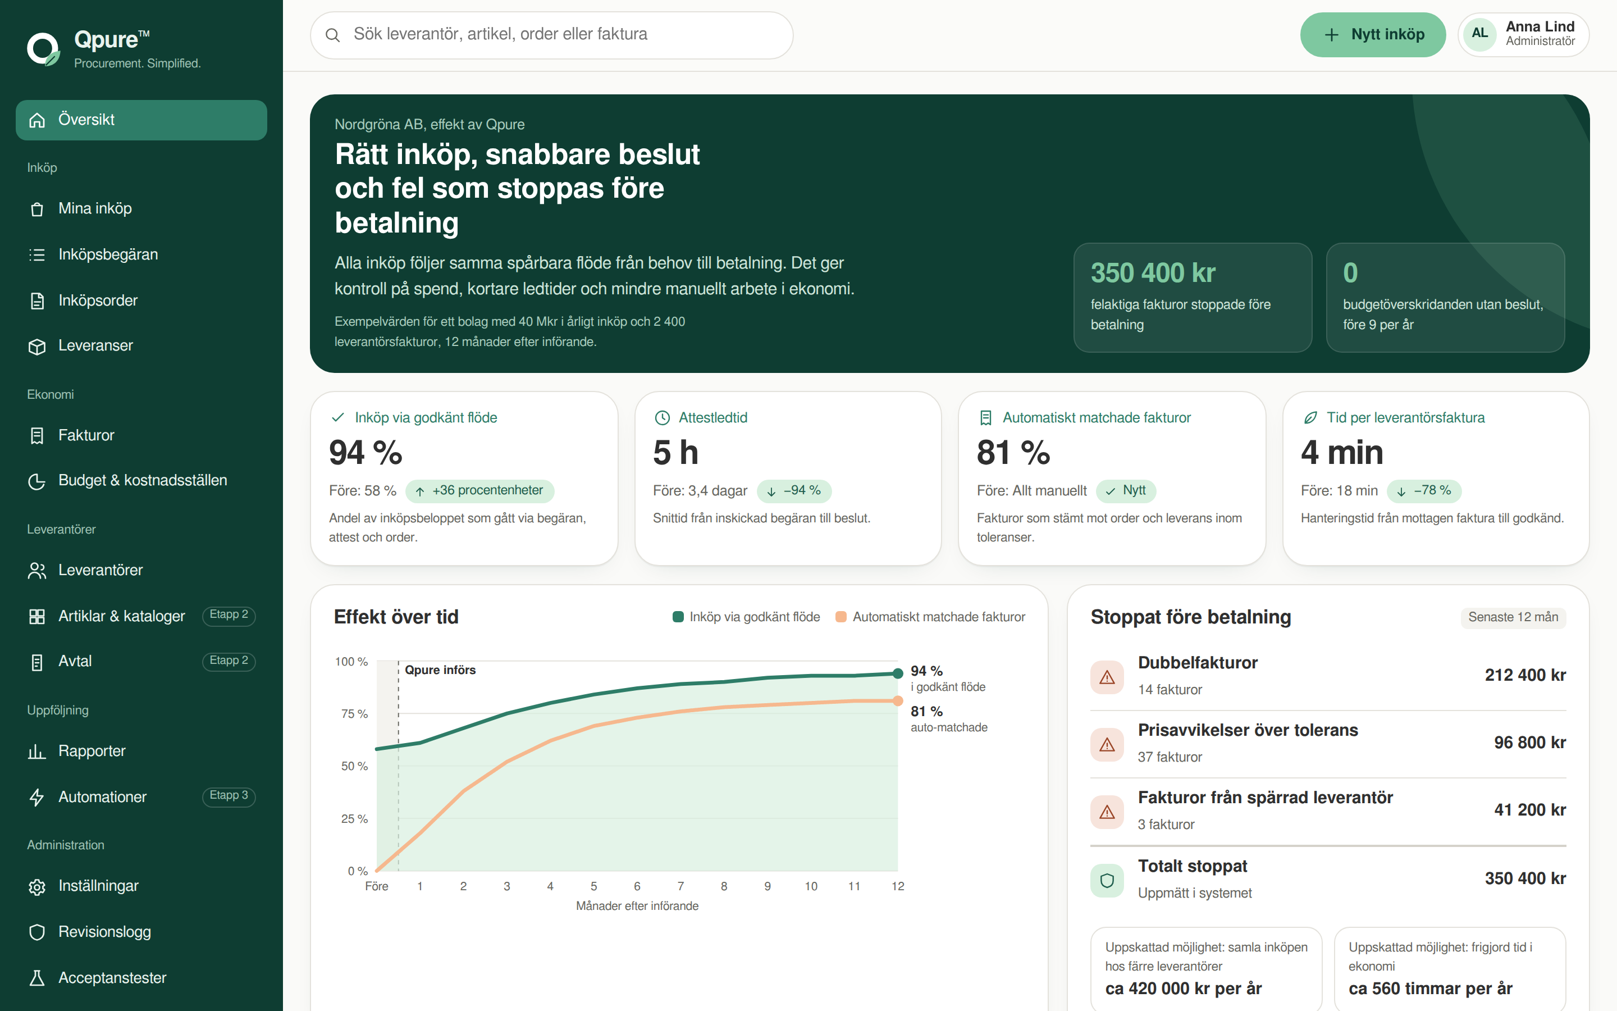Click the Etapp 3 badge on Automationer
This screenshot has height=1011, width=1617.
(229, 796)
